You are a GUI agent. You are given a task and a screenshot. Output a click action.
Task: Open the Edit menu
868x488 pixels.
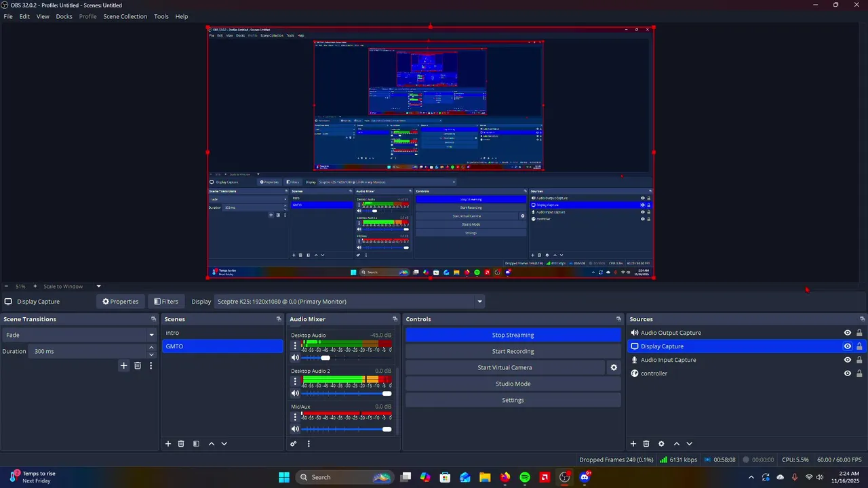pyautogui.click(x=24, y=16)
